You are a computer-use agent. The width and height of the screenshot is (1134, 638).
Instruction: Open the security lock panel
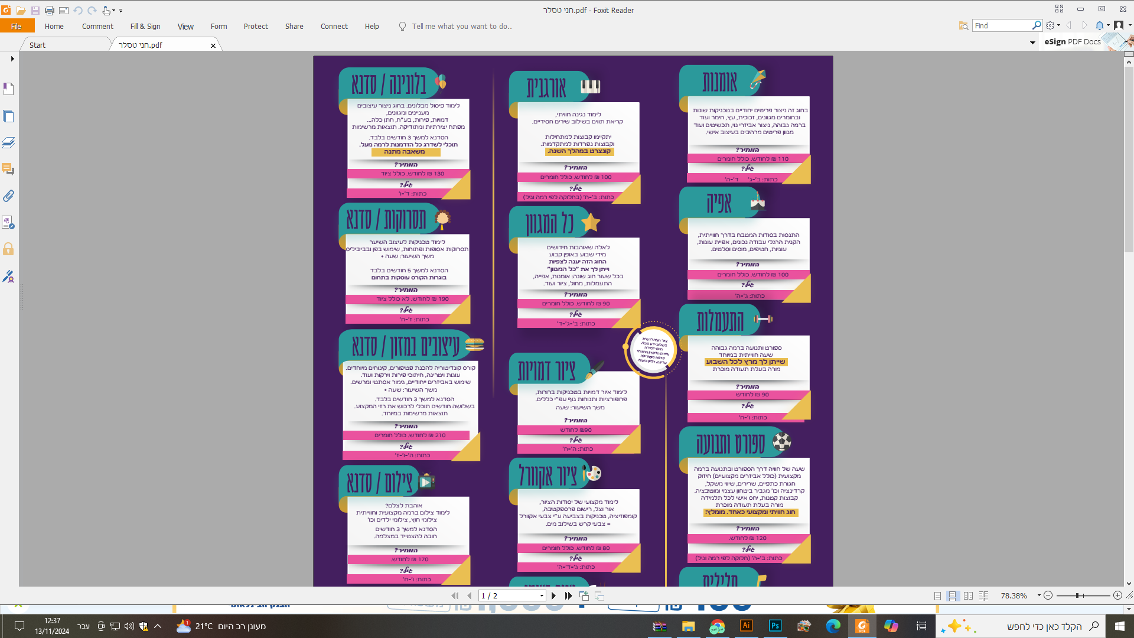coord(8,249)
